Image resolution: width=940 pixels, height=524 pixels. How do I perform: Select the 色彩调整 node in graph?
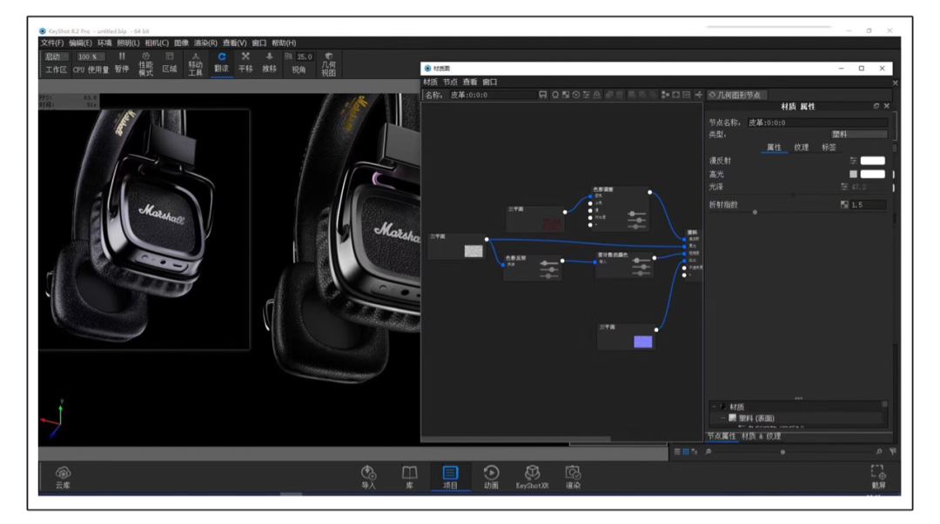[x=620, y=209]
